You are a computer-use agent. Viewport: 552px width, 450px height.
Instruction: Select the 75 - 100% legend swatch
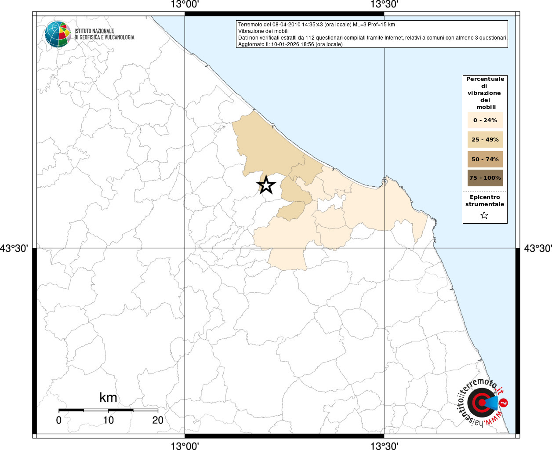click(485, 178)
